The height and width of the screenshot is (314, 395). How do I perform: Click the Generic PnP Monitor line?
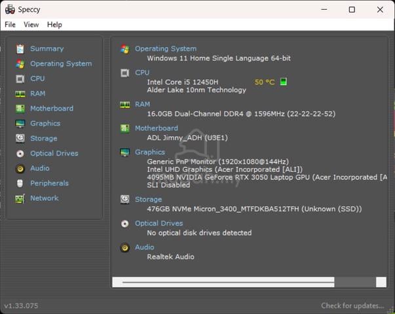pyautogui.click(x=217, y=162)
